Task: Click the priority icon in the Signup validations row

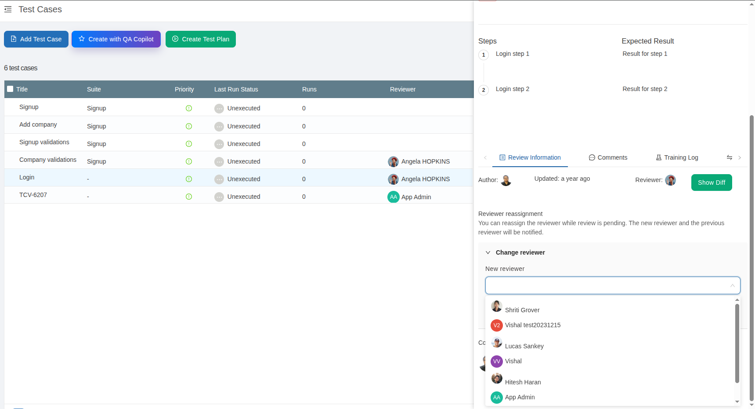Action: click(x=189, y=144)
